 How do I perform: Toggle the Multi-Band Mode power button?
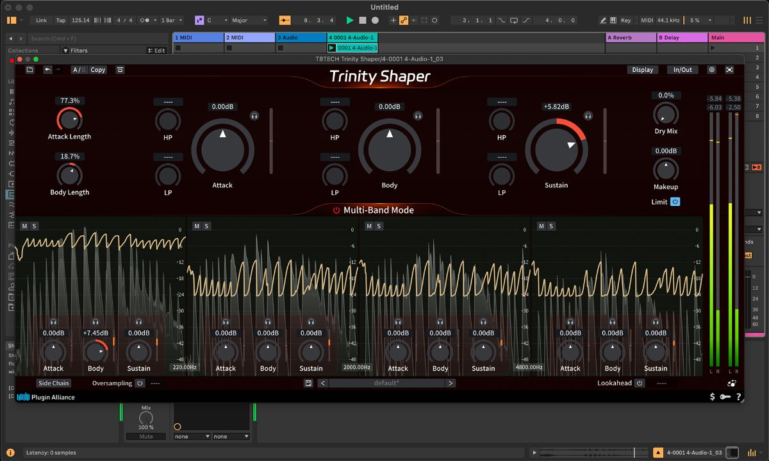click(336, 210)
